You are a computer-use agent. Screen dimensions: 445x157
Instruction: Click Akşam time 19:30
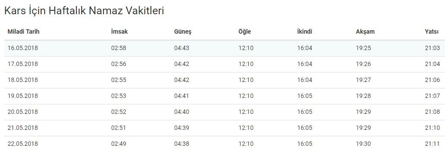[363, 144]
